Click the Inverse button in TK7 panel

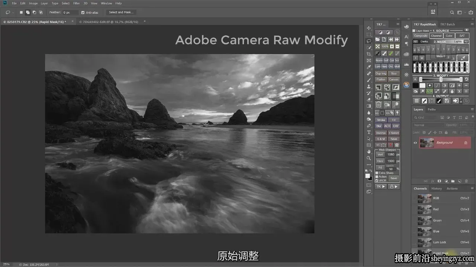[x=381, y=133]
